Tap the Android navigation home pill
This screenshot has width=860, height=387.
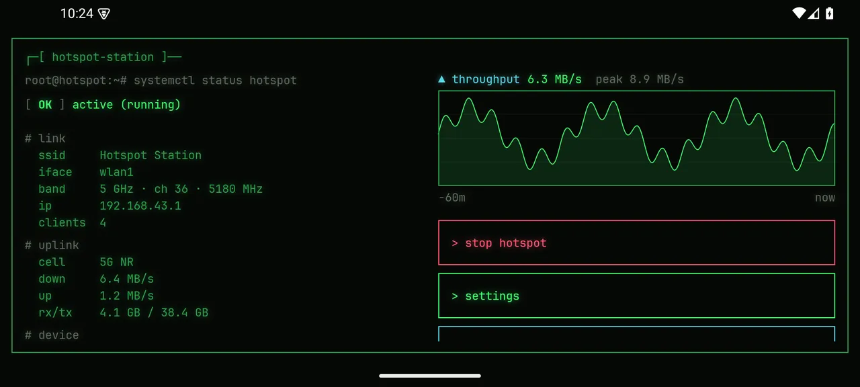[x=430, y=376]
